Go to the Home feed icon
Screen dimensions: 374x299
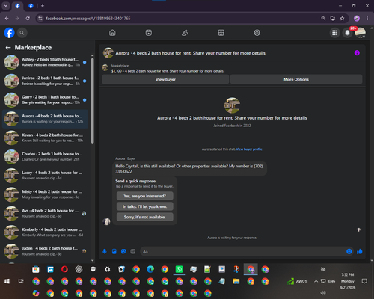(112, 33)
